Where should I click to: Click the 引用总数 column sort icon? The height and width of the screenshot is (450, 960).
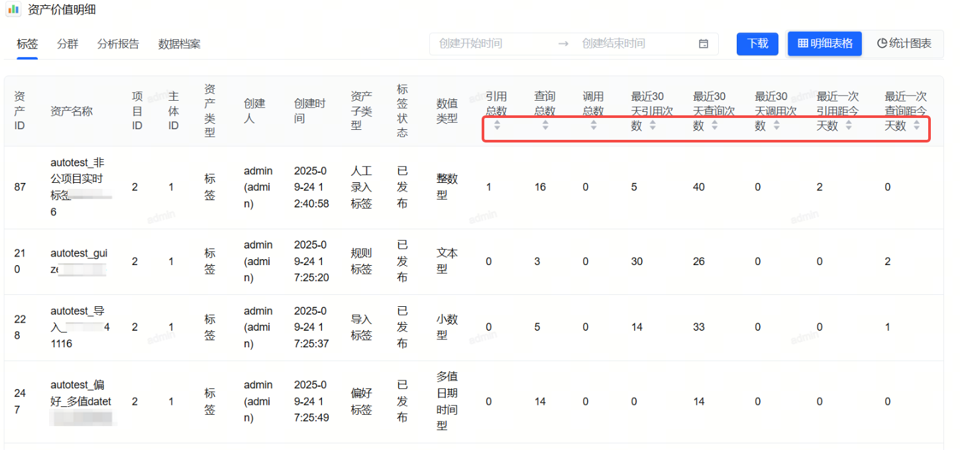point(497,125)
